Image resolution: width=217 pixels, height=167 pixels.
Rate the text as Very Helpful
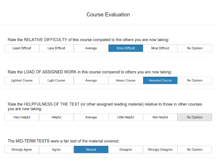pyautogui.click(x=22, y=117)
